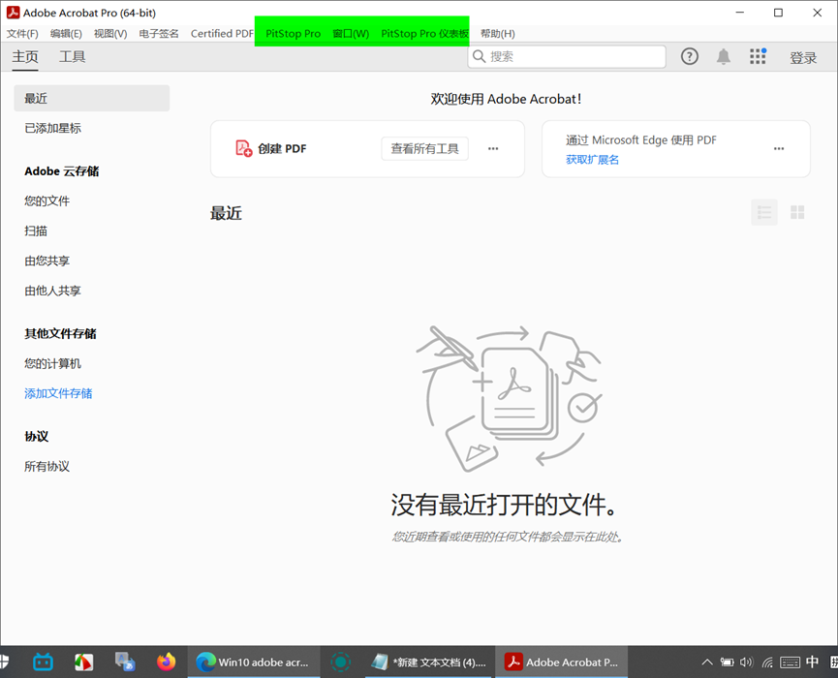Switch to list view of recent files

[764, 212]
